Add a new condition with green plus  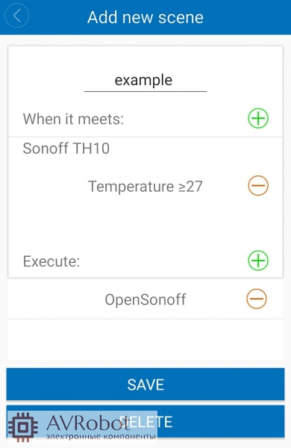tap(258, 118)
